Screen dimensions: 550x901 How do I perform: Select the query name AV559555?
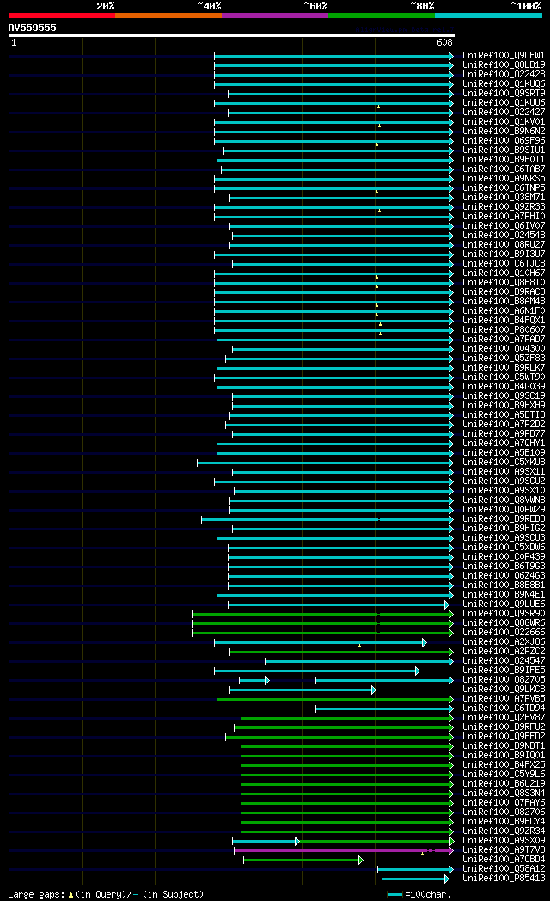(x=32, y=28)
